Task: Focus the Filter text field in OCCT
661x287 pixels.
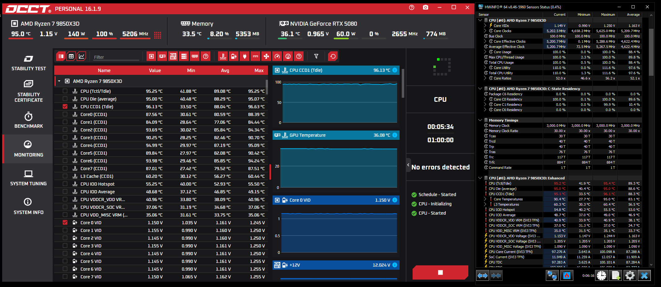Action: pyautogui.click(x=116, y=57)
